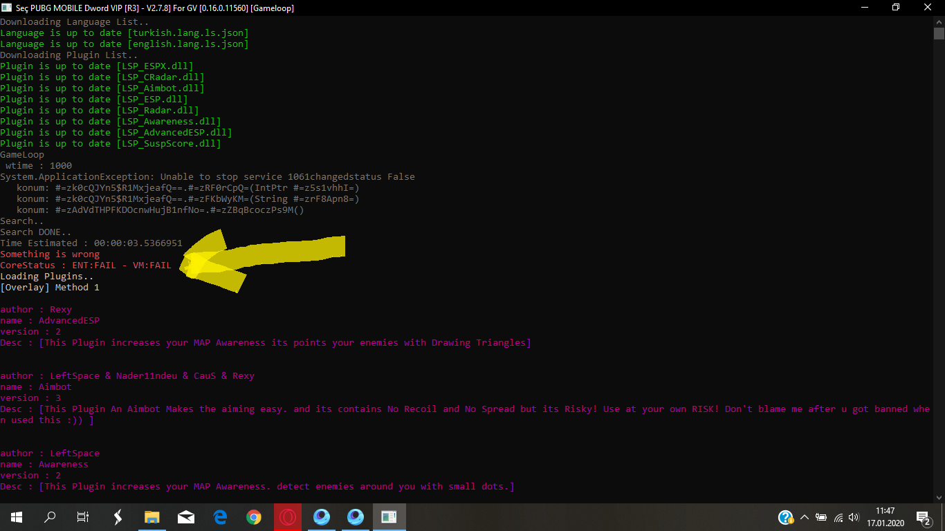Click the Aimbot 'No Recoil' description line
Image resolution: width=945 pixels, height=531 pixels.
pyautogui.click(x=465, y=415)
